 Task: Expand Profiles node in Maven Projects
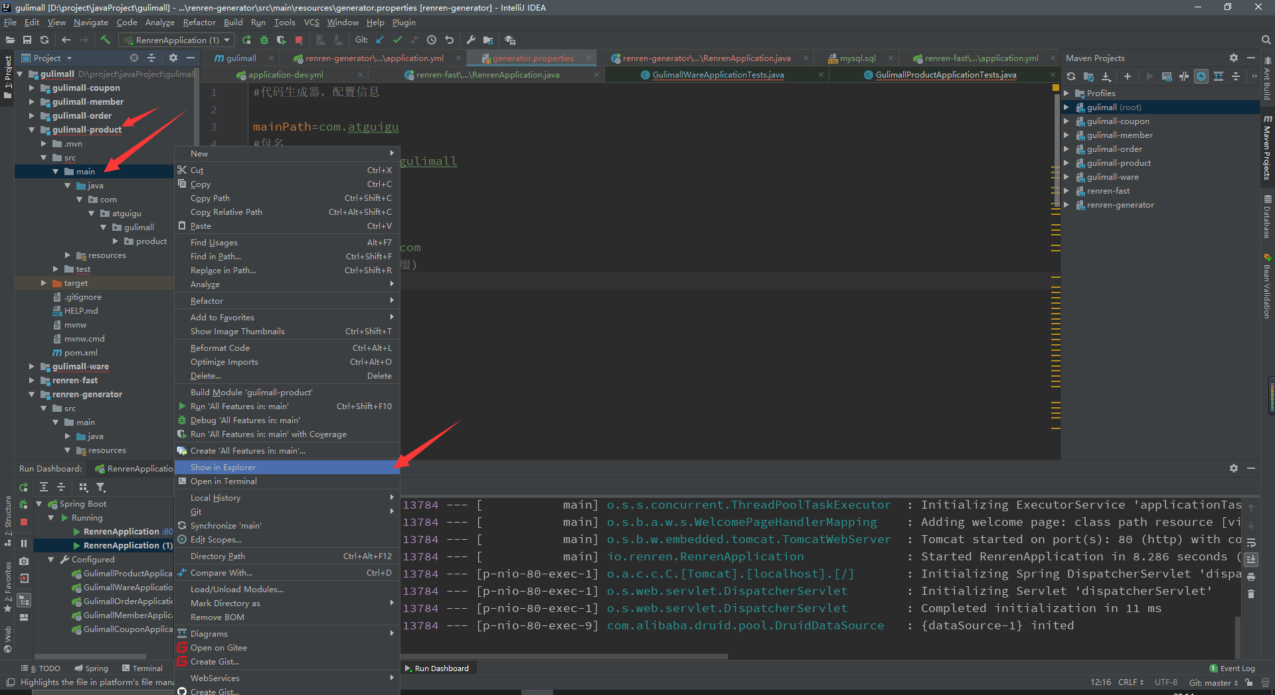pyautogui.click(x=1066, y=93)
